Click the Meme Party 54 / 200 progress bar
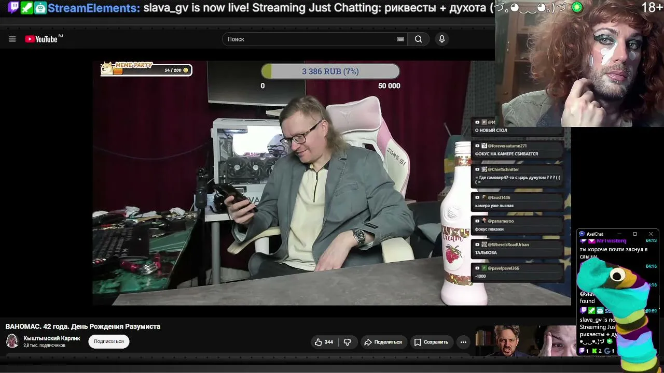The height and width of the screenshot is (373, 664). (x=153, y=70)
